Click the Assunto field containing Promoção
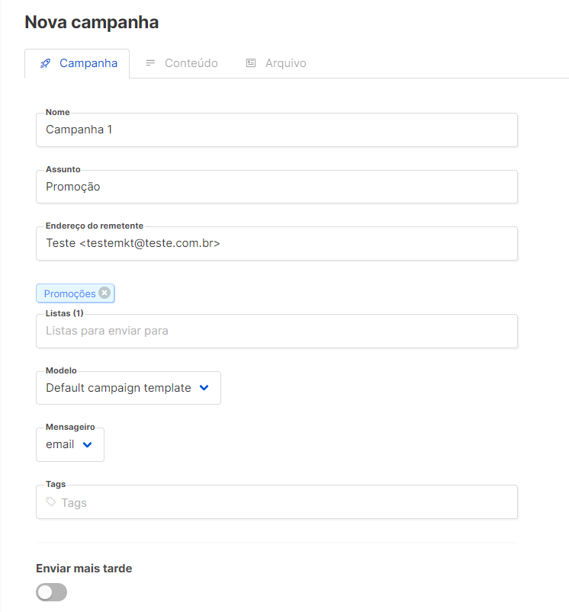This screenshot has width=569, height=612. click(x=277, y=187)
